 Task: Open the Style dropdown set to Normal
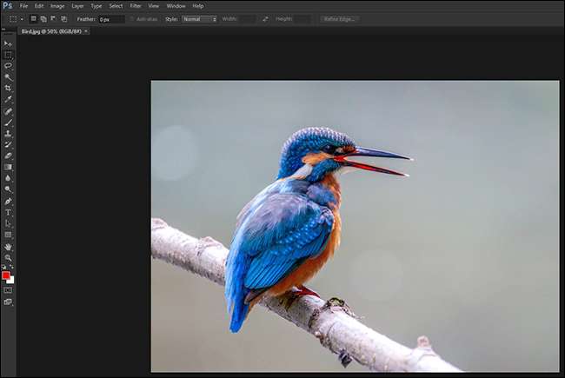[199, 18]
